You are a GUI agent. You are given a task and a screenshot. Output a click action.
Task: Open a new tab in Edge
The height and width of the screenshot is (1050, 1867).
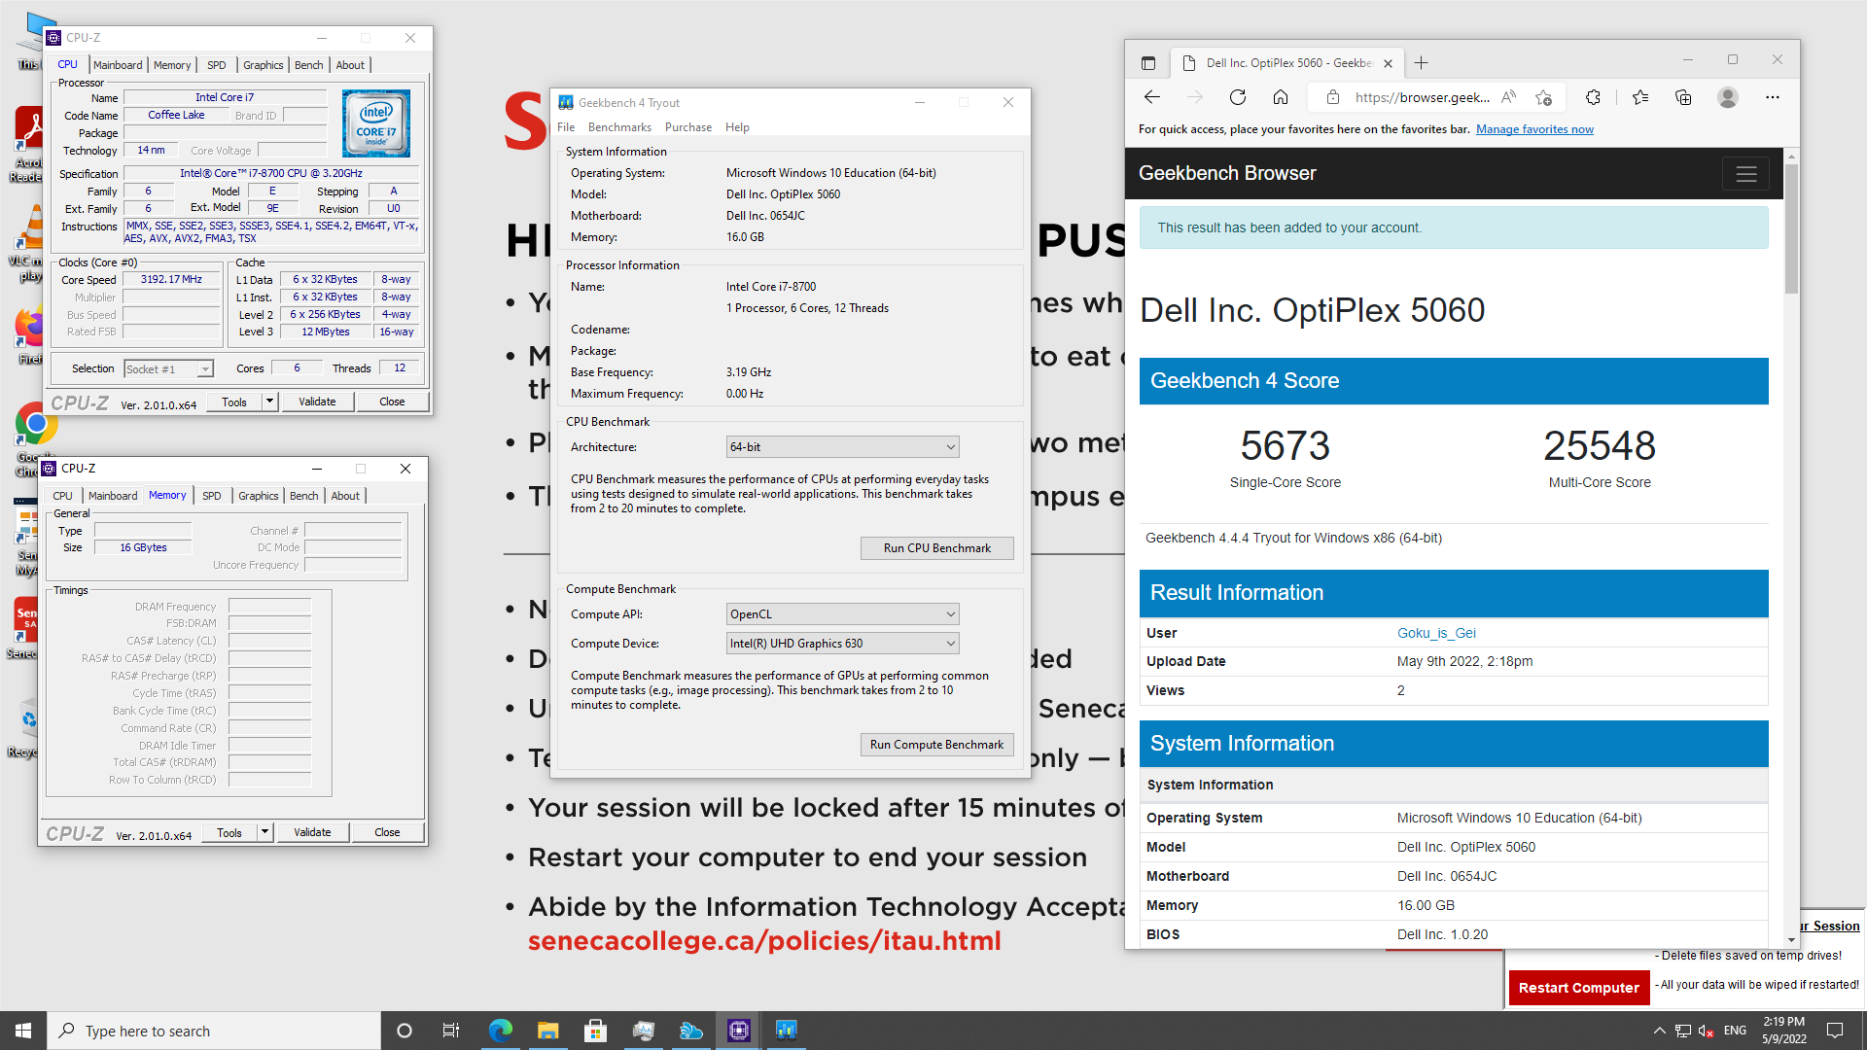pos(1422,63)
